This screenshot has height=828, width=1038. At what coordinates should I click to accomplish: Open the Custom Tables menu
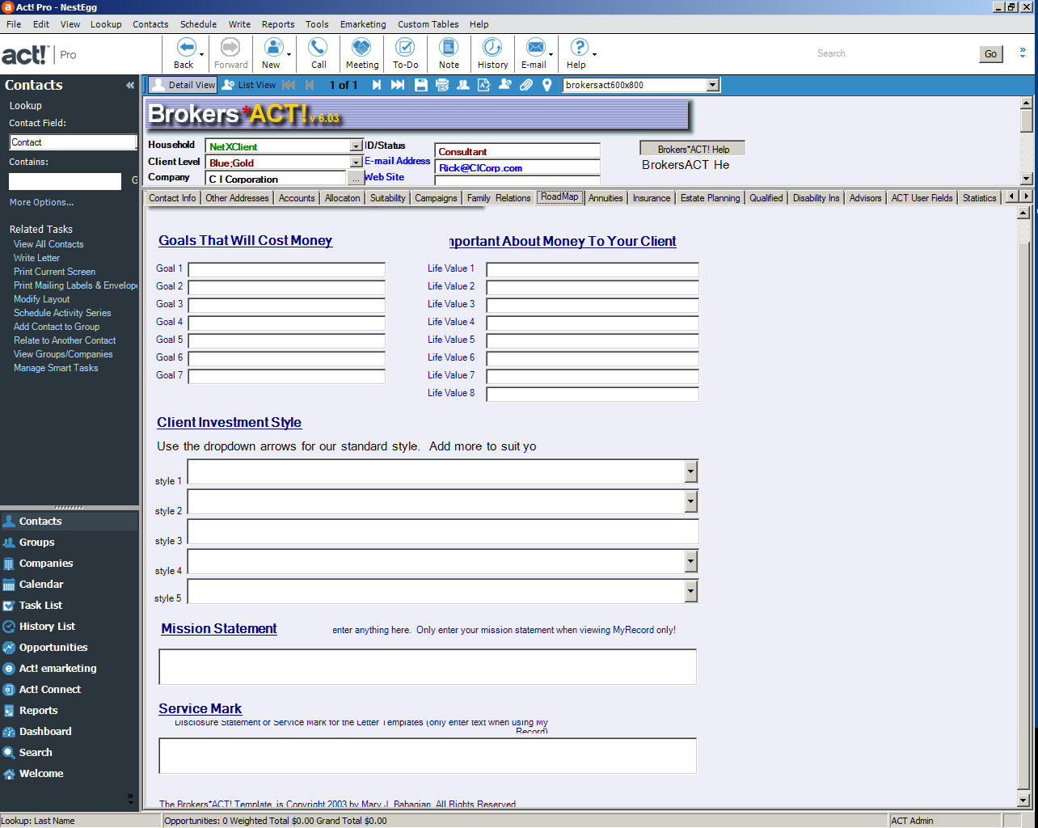tap(428, 24)
